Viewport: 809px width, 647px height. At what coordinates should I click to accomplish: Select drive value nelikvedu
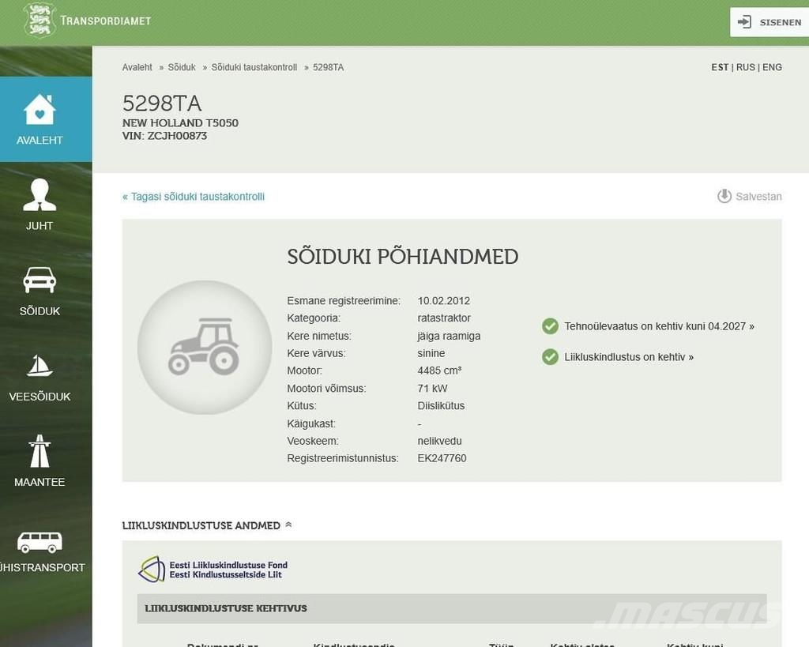point(439,441)
